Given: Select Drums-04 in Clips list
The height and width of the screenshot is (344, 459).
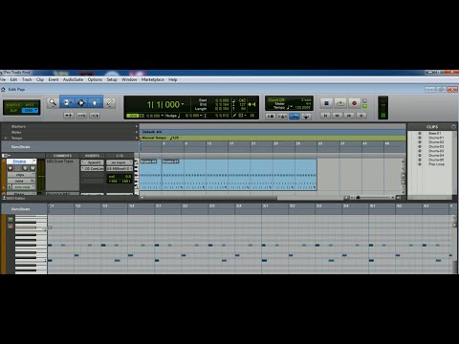Looking at the screenshot, I should pos(436,155).
